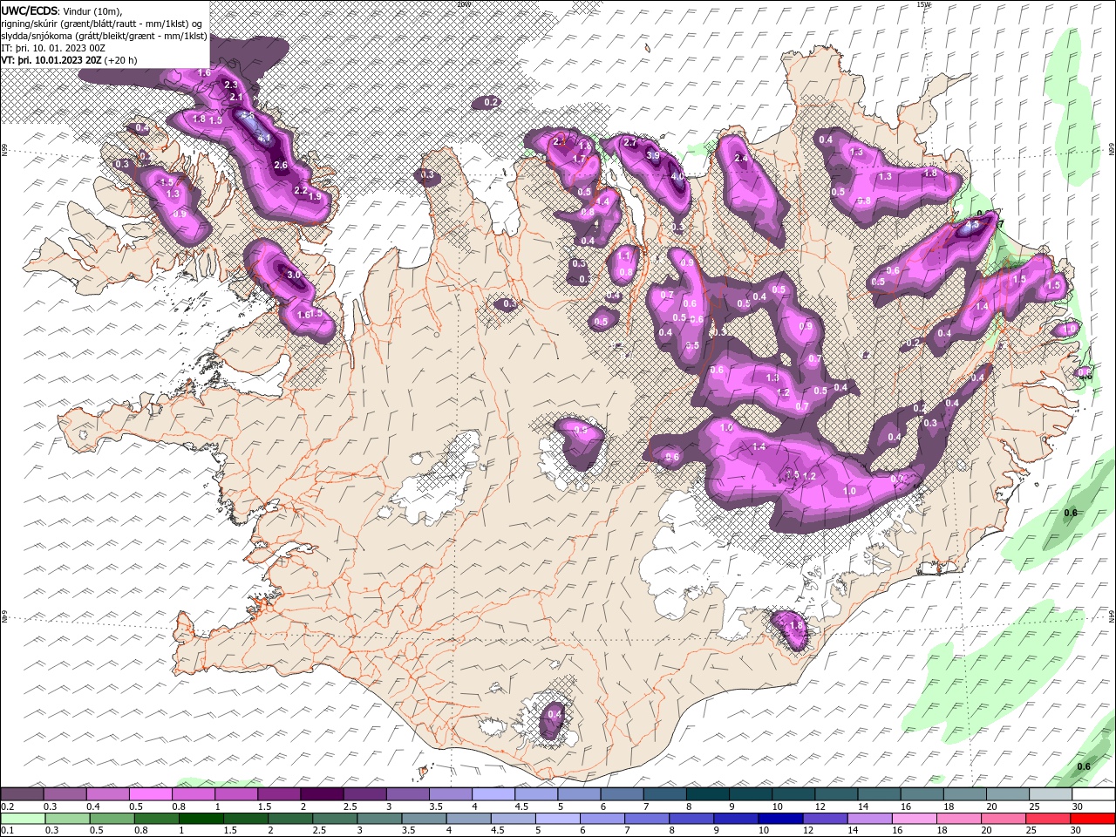Pick the dark teal 8 snow legend swatch
This screenshot has width=1116, height=837.
pos(708,794)
